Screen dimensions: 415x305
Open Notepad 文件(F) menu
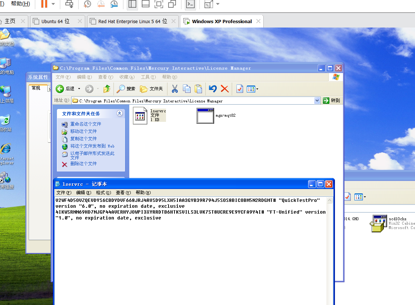click(64, 193)
